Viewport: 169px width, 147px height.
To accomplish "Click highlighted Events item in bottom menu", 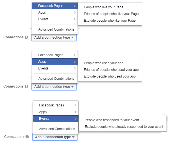I will pos(56,119).
